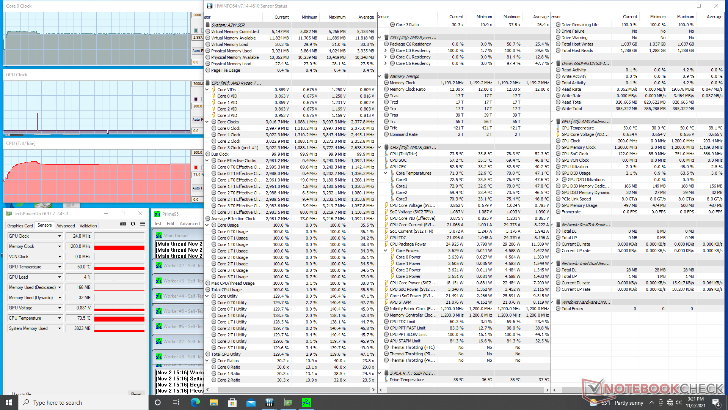Open the GPU Voltage sensor dropdown
Screen dimensions: 728x410
[60, 308]
